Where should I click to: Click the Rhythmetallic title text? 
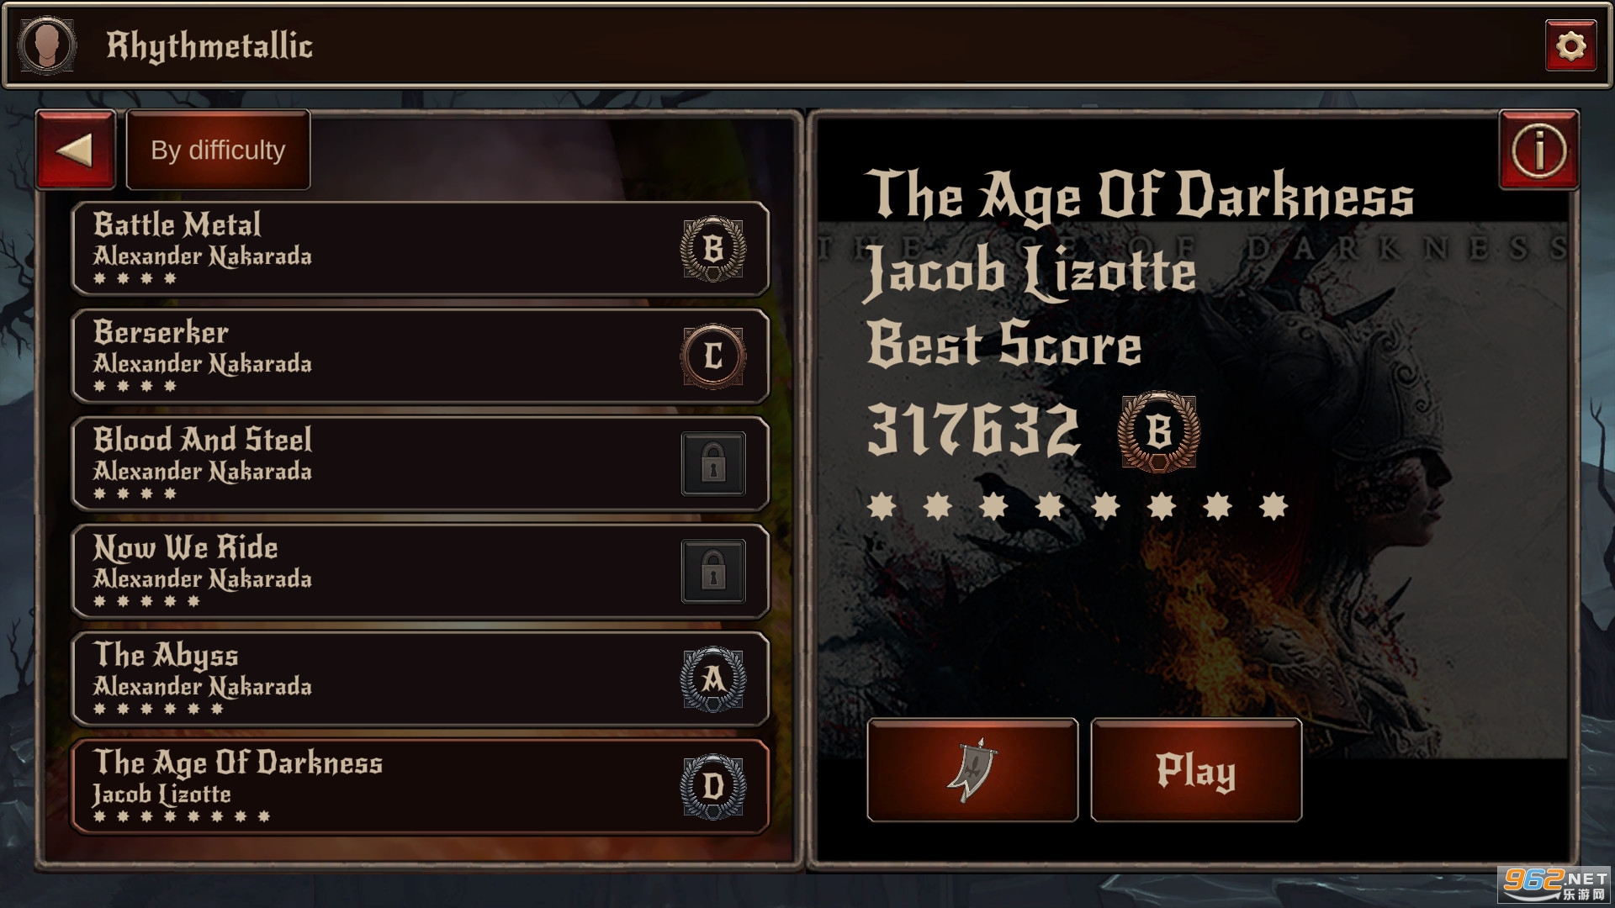209,45
